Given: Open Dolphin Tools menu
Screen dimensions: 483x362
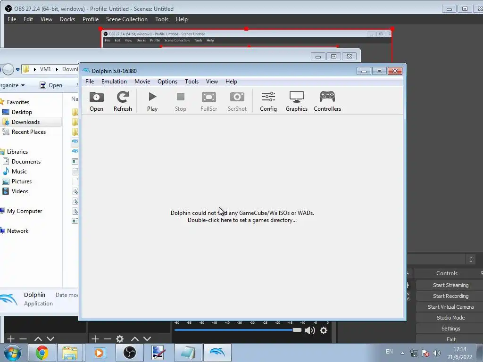Looking at the screenshot, I should 192,82.
